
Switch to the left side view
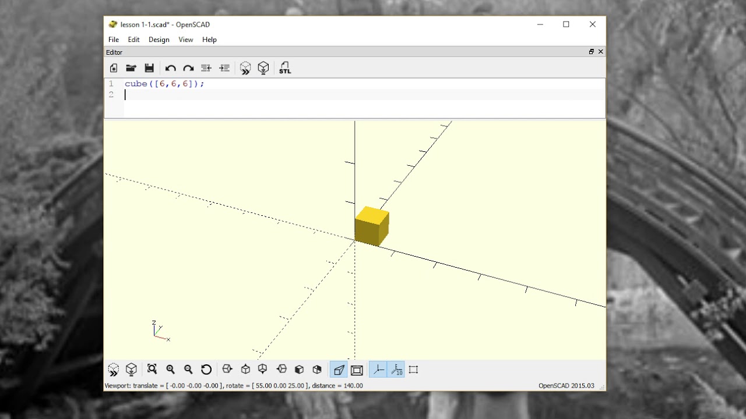[281, 369]
